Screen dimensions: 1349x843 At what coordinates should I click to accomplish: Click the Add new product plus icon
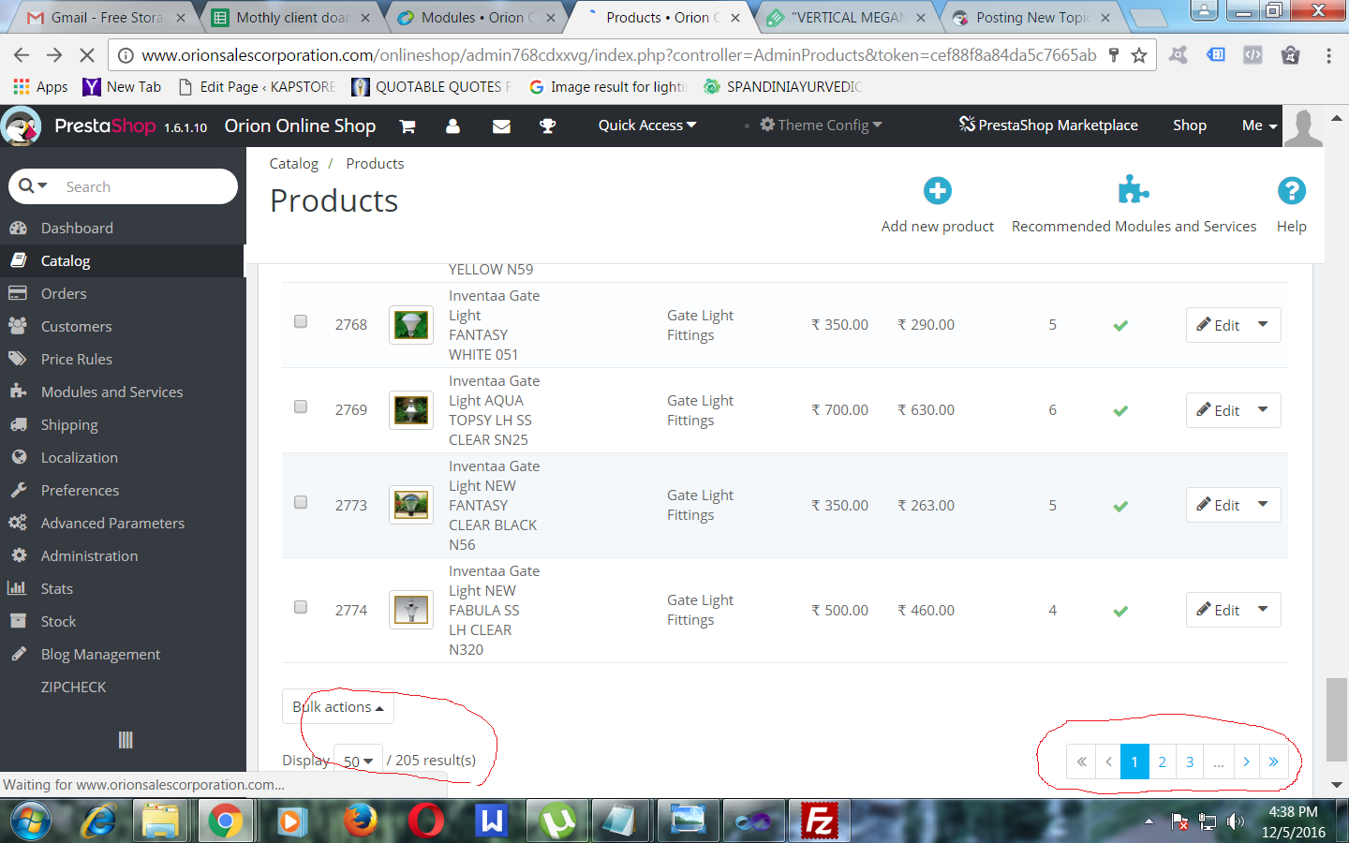(938, 191)
